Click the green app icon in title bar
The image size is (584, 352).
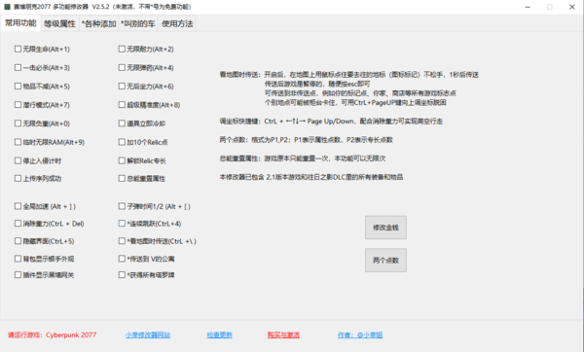click(7, 7)
